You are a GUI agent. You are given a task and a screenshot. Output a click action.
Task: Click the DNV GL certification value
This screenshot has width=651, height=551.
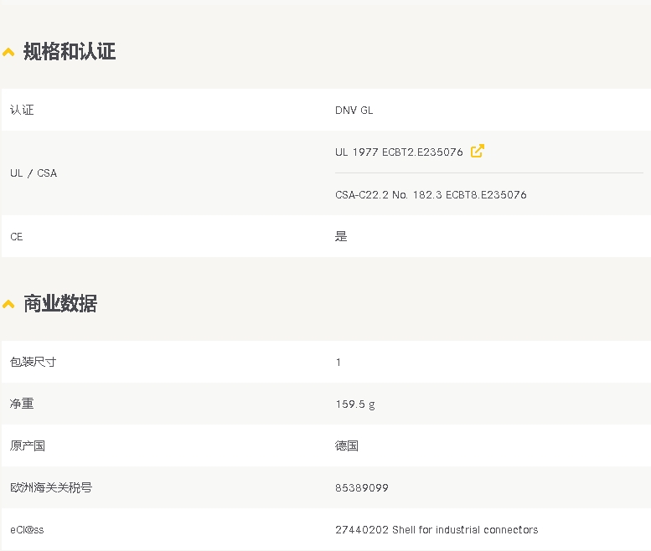(354, 111)
